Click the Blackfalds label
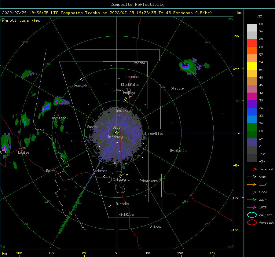 coord(130,85)
